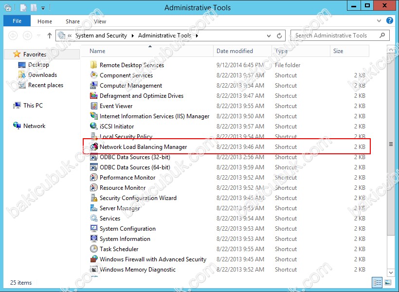Screen dimensions: 399x292
Task: Switch to large icons view layout
Action: click(x=387, y=282)
